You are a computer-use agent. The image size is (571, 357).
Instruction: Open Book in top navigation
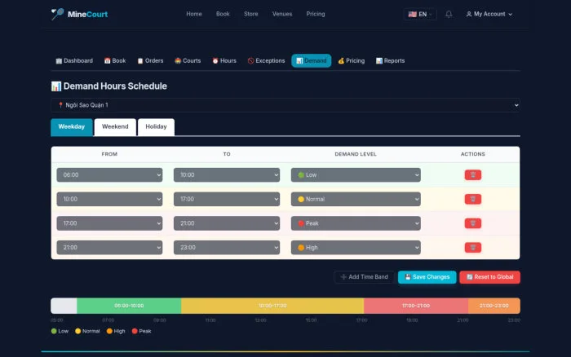point(223,14)
